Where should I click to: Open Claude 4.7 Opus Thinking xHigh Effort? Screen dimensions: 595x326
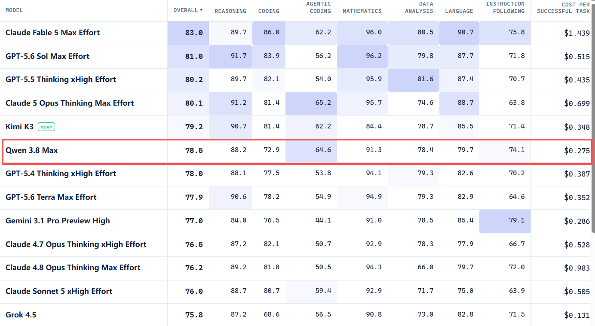tap(76, 244)
